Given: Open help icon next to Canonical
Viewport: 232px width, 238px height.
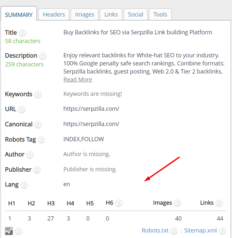Looking at the screenshot, I should (x=38, y=125).
